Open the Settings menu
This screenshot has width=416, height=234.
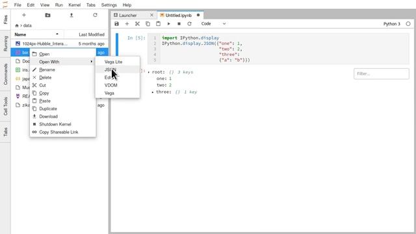pos(109,5)
